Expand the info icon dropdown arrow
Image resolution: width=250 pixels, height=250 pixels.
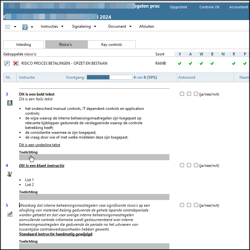[32, 27]
